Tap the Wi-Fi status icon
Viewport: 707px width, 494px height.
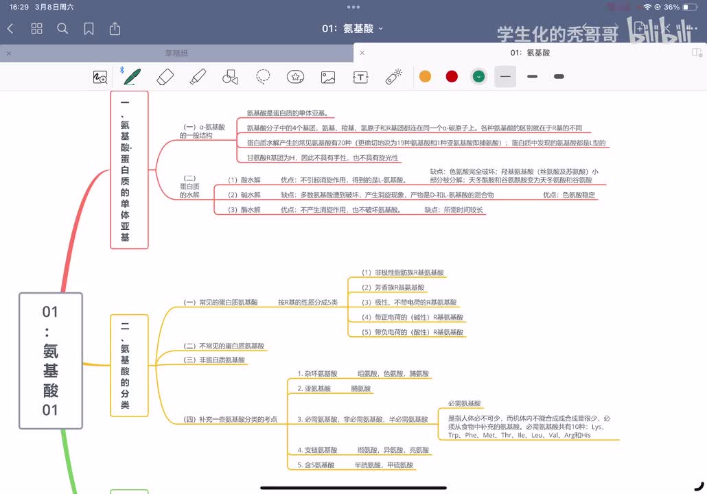647,7
